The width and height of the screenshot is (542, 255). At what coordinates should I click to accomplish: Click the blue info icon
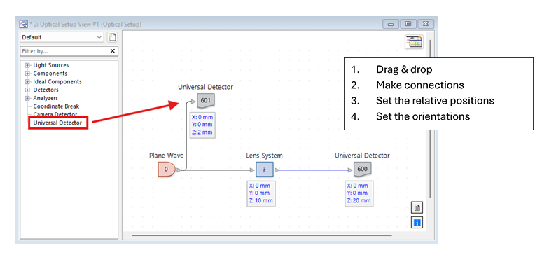(417, 223)
